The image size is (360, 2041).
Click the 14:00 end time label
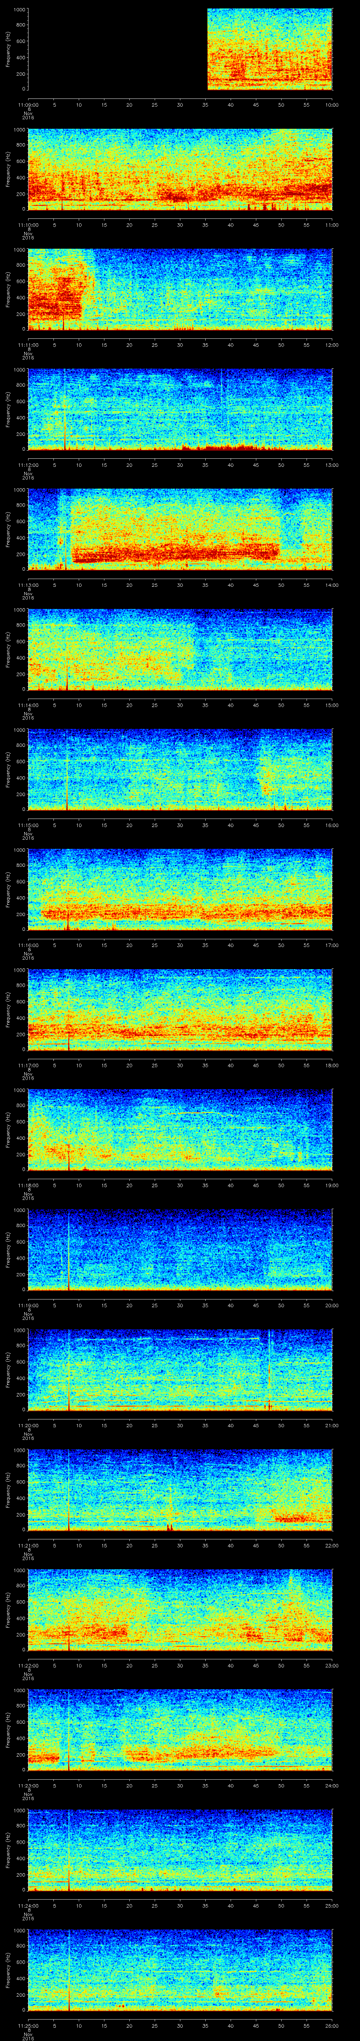[x=332, y=585]
